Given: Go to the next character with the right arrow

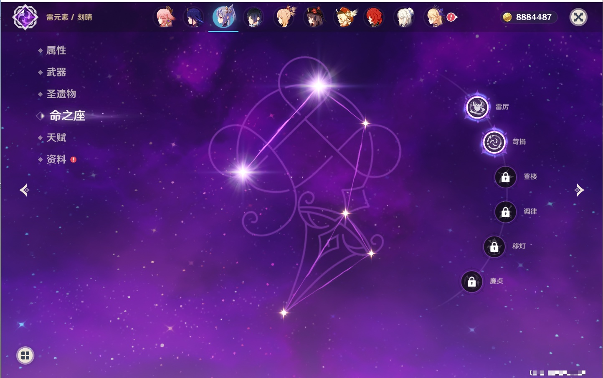Looking at the screenshot, I should click(x=579, y=190).
